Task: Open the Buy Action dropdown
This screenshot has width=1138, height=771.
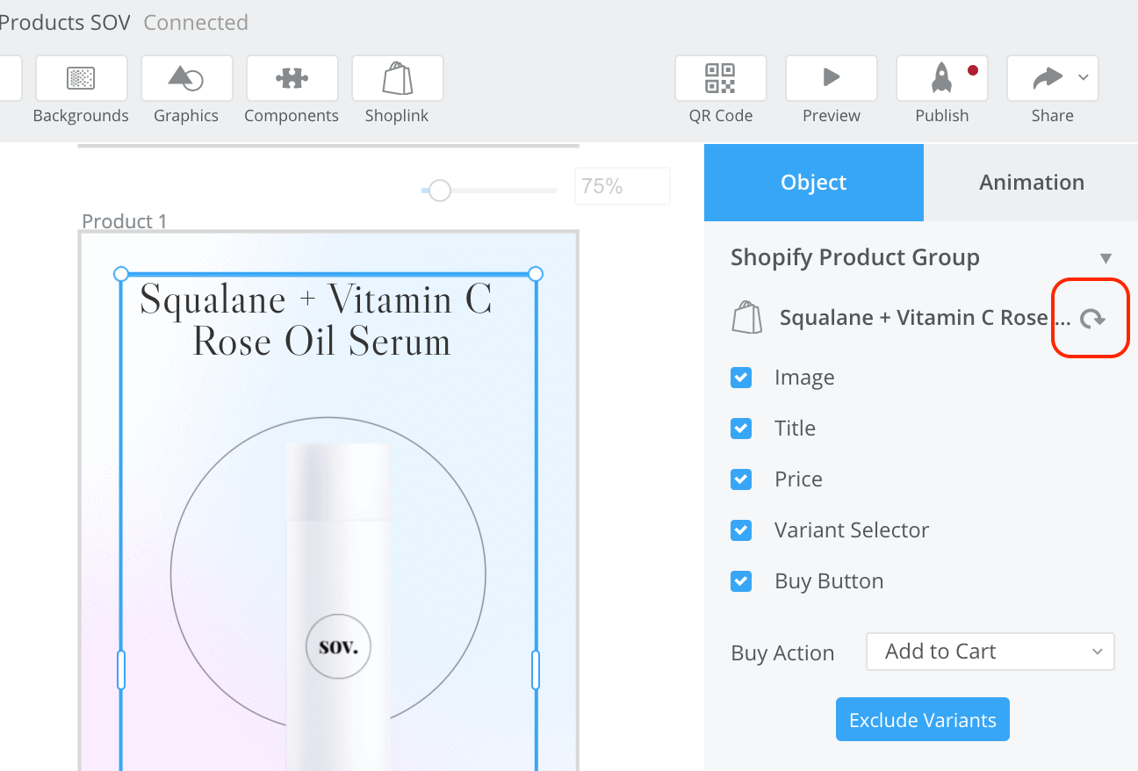Action: (x=990, y=652)
